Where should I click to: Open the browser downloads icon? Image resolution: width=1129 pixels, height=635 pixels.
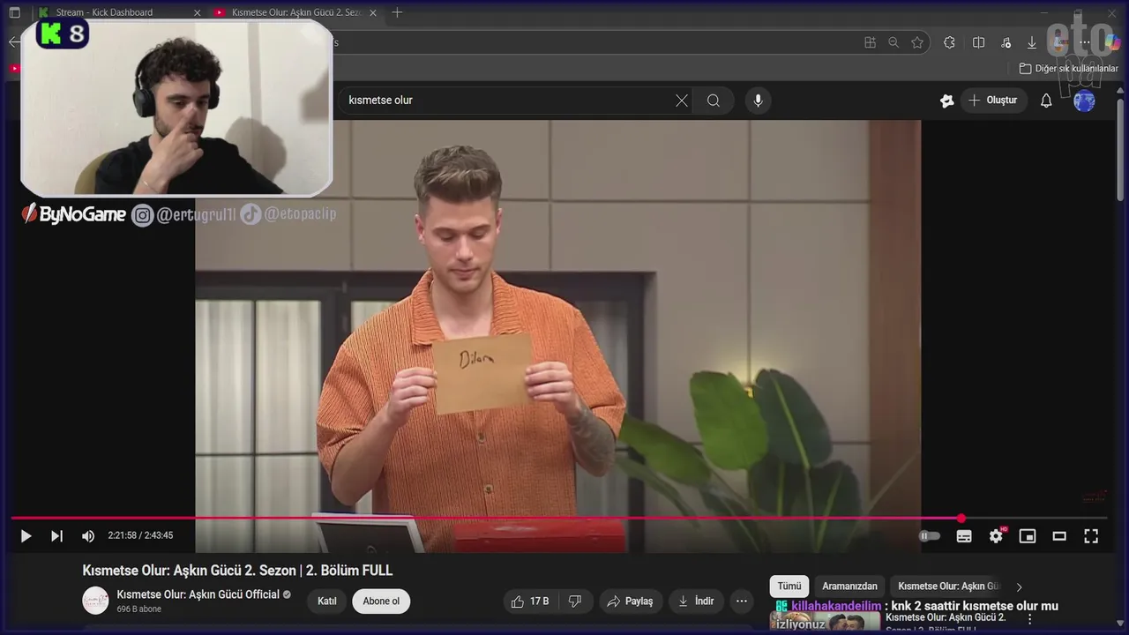click(1032, 42)
